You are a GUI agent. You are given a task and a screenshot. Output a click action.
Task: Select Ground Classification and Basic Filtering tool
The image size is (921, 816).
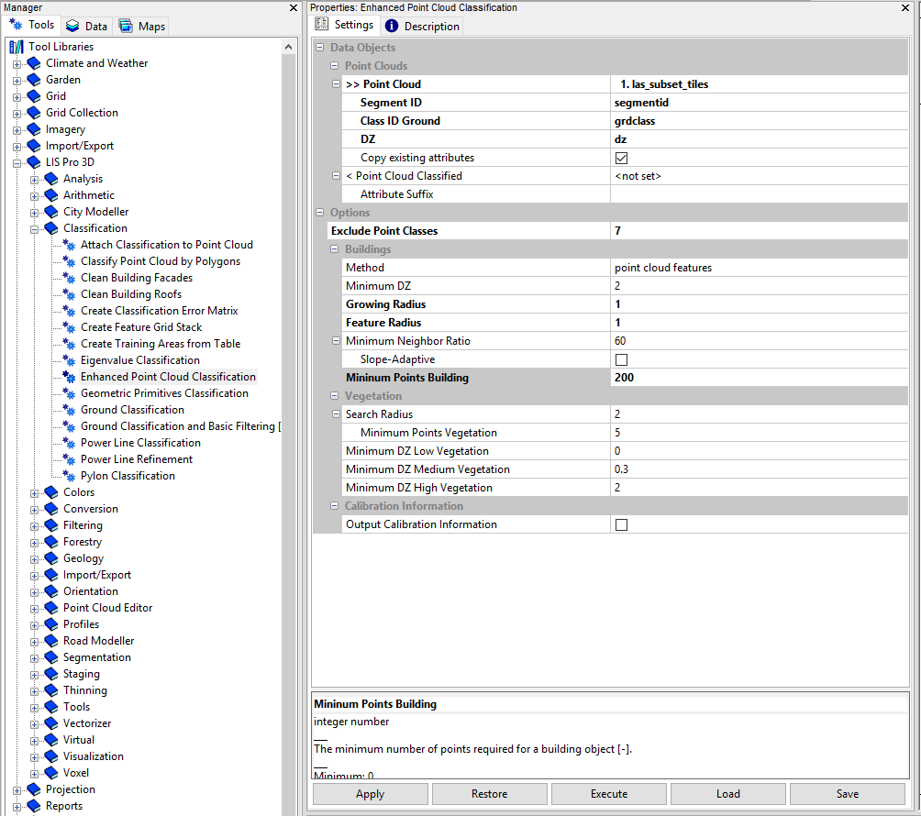click(181, 426)
